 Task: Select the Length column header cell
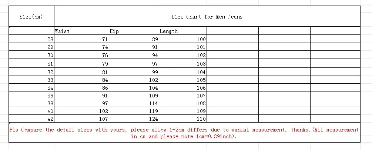(182, 31)
